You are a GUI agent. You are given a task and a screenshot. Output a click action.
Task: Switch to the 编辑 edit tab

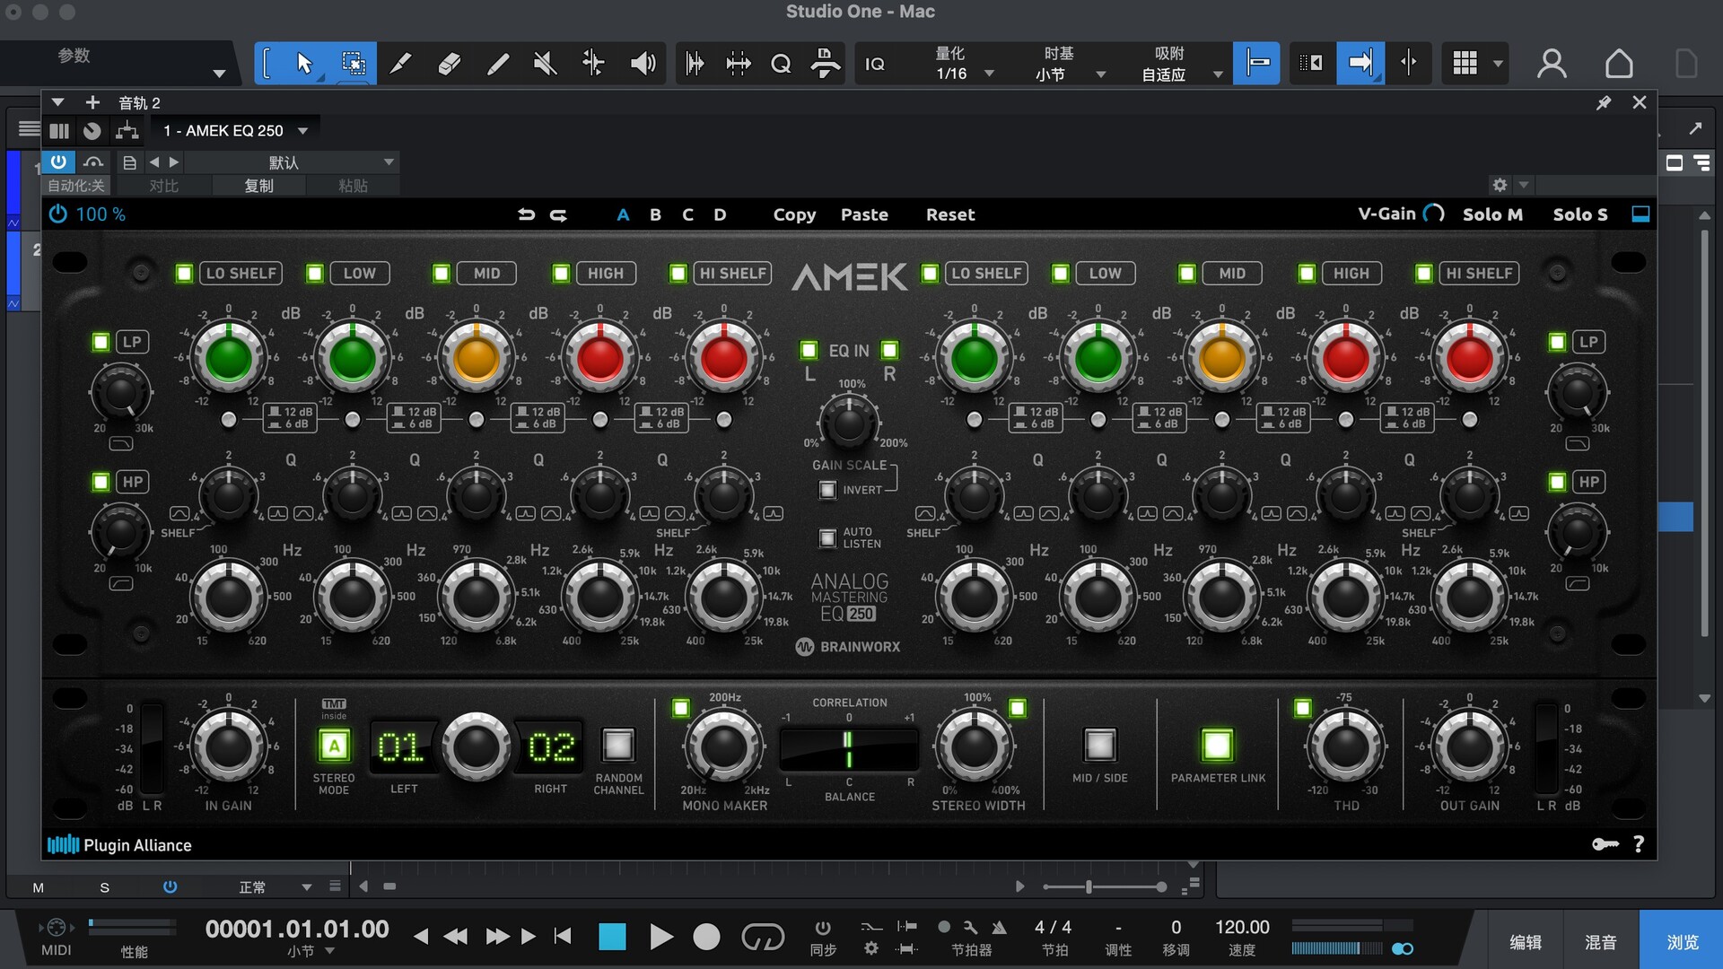[x=1525, y=942]
